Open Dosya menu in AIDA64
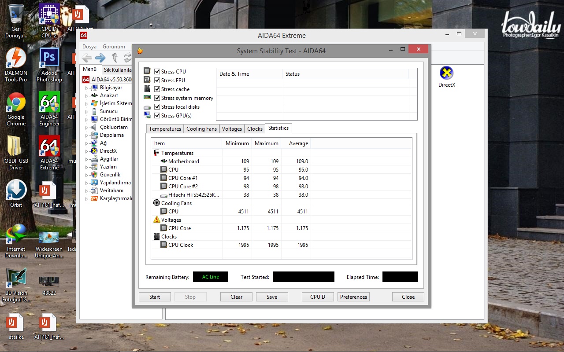This screenshot has height=352, width=564. pyautogui.click(x=89, y=46)
